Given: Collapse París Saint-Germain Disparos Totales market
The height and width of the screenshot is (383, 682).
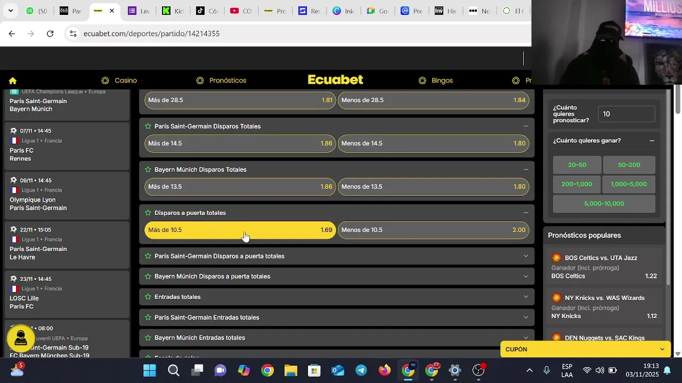Looking at the screenshot, I should 526,127.
